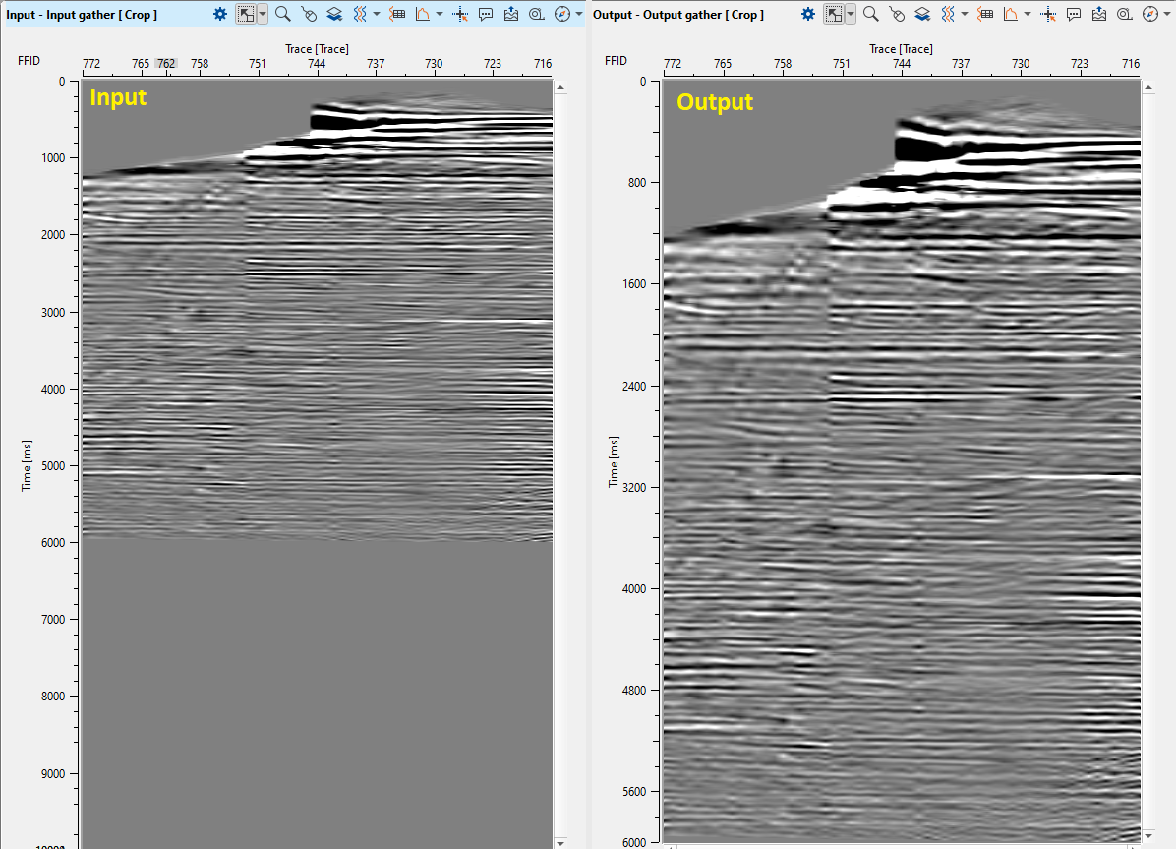1176x849 pixels.
Task: Open layers icon in Output panel toolbar
Action: click(922, 14)
